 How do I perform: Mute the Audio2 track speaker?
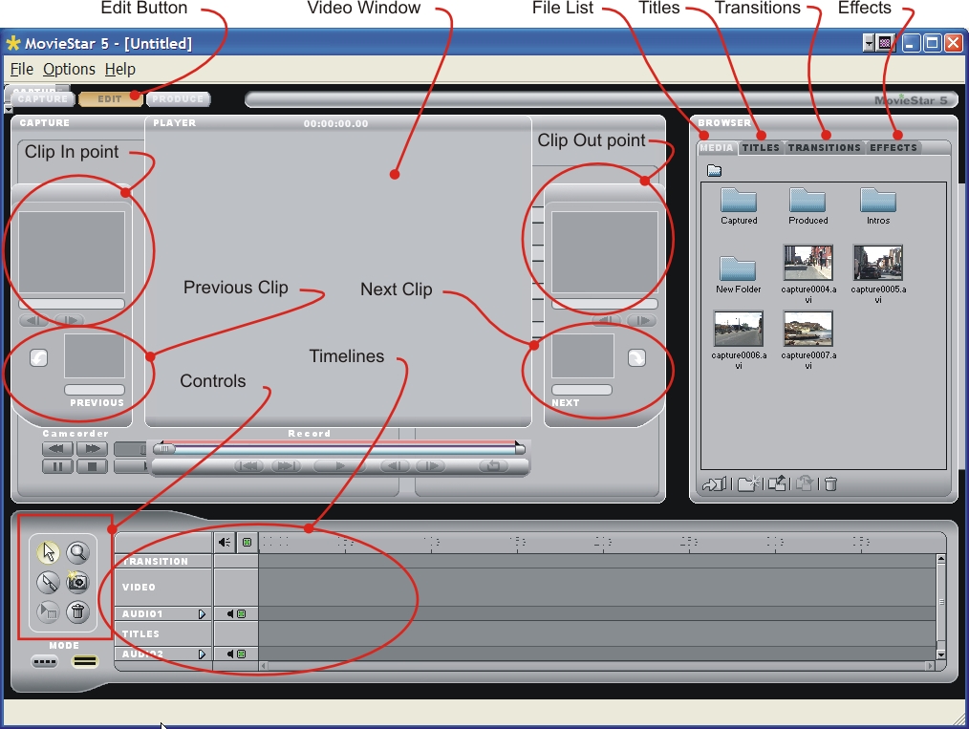click(230, 654)
